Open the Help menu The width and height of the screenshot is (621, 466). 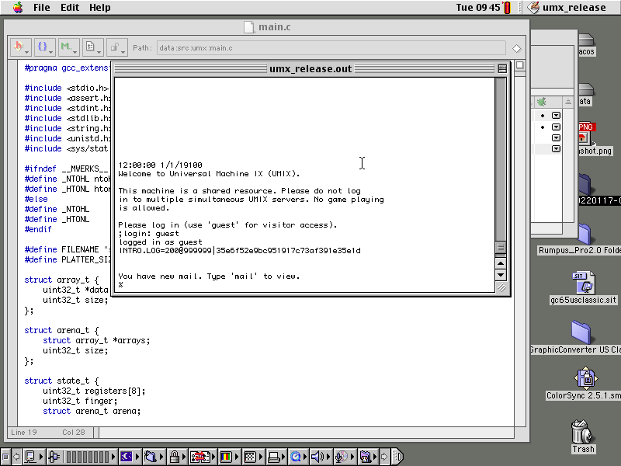click(x=100, y=8)
